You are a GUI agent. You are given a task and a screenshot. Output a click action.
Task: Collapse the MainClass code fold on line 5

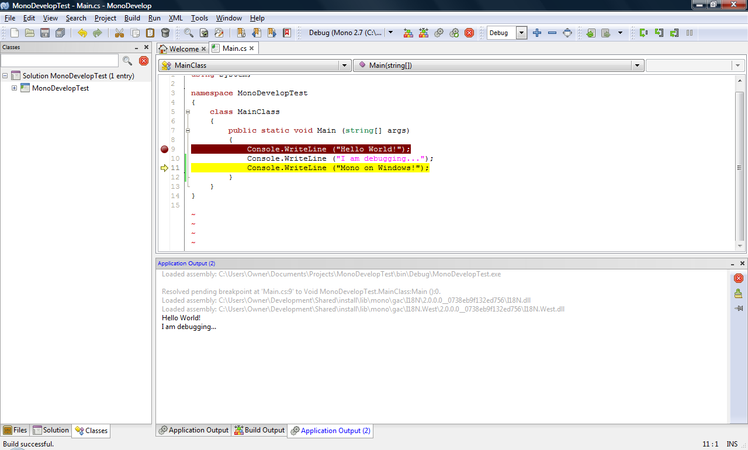(188, 112)
